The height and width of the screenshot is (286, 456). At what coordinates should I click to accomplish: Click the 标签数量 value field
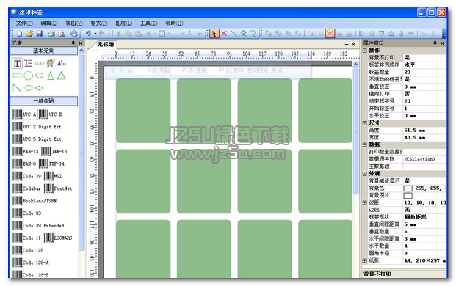(x=424, y=72)
